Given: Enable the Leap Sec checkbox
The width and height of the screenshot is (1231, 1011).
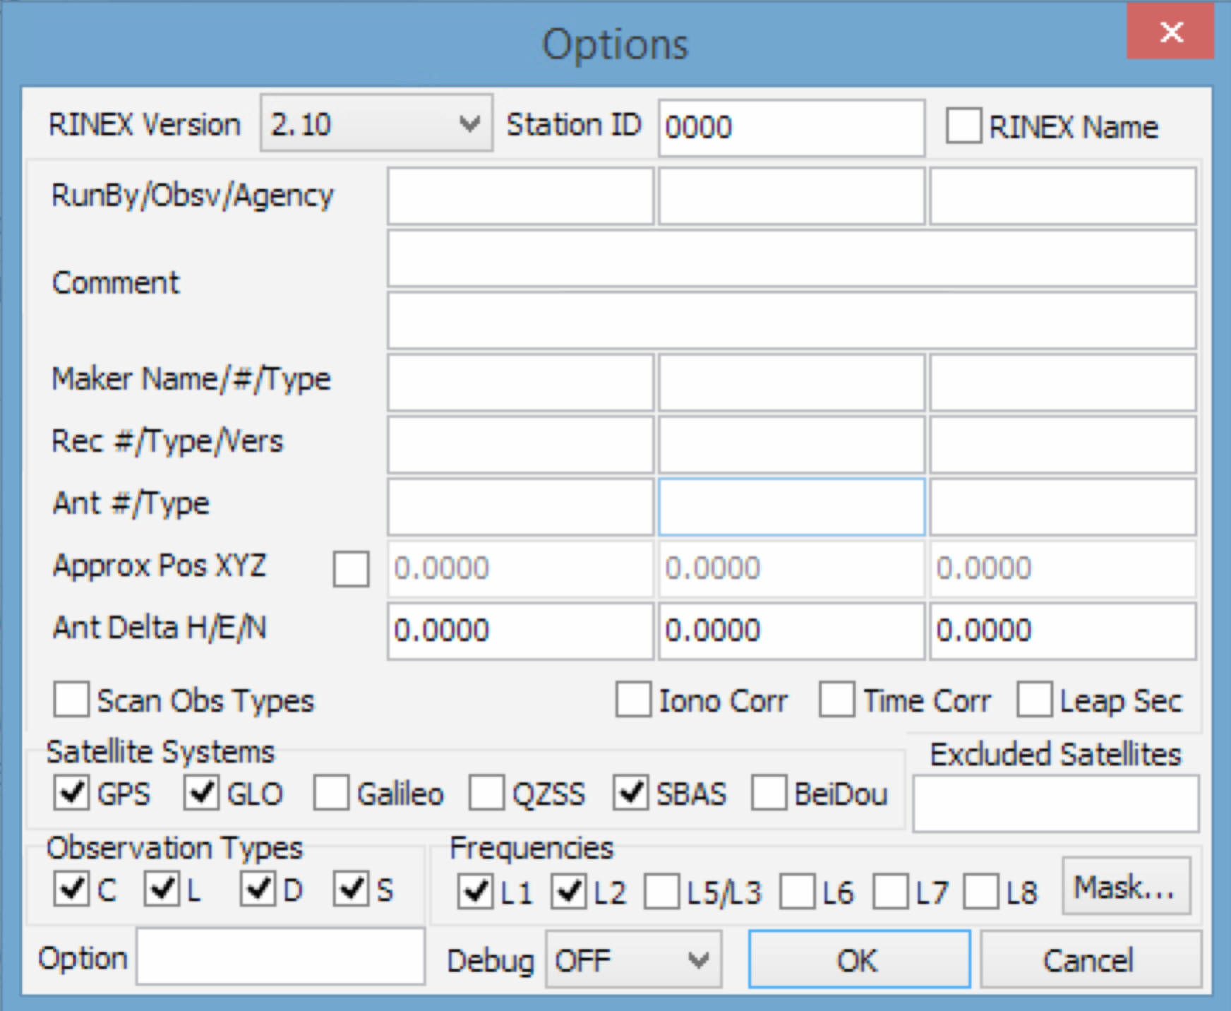Looking at the screenshot, I should point(1035,700).
